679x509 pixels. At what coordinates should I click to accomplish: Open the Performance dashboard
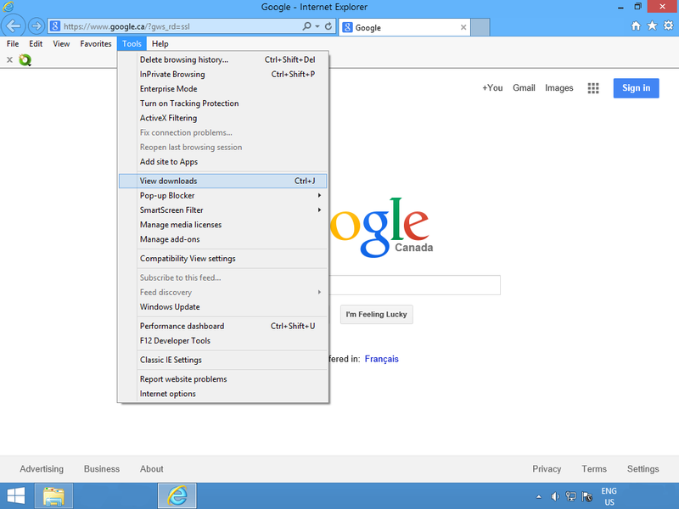pos(223,326)
